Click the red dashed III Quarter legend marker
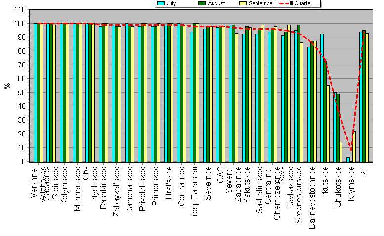The height and width of the screenshot is (236, 384). pos(284,3)
